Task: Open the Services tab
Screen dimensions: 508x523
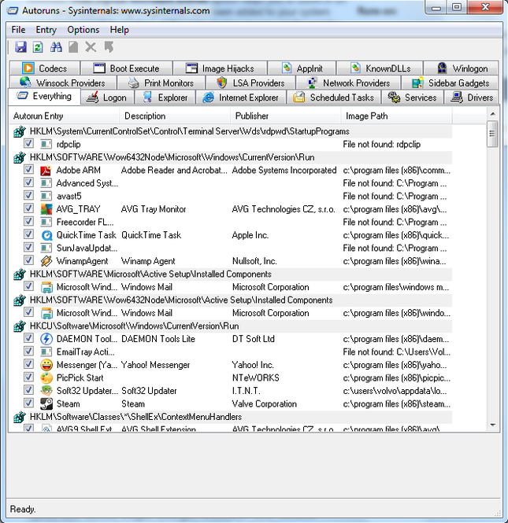Action: [412, 98]
